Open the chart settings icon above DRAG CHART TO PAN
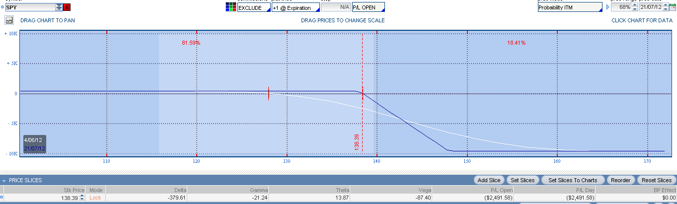The image size is (677, 204). click(9, 20)
